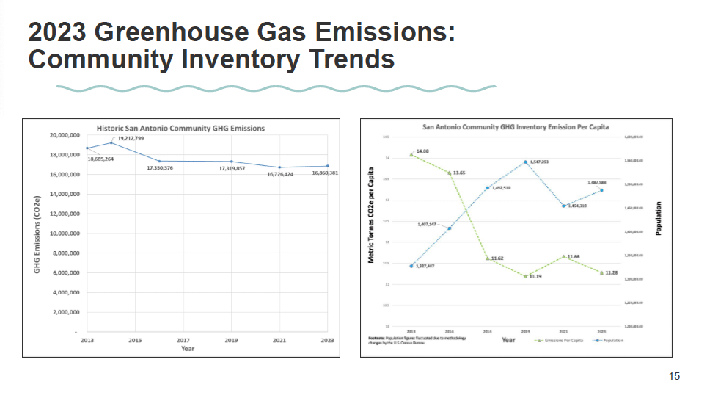
Task: Select the slide title heading text
Action: tap(242, 46)
